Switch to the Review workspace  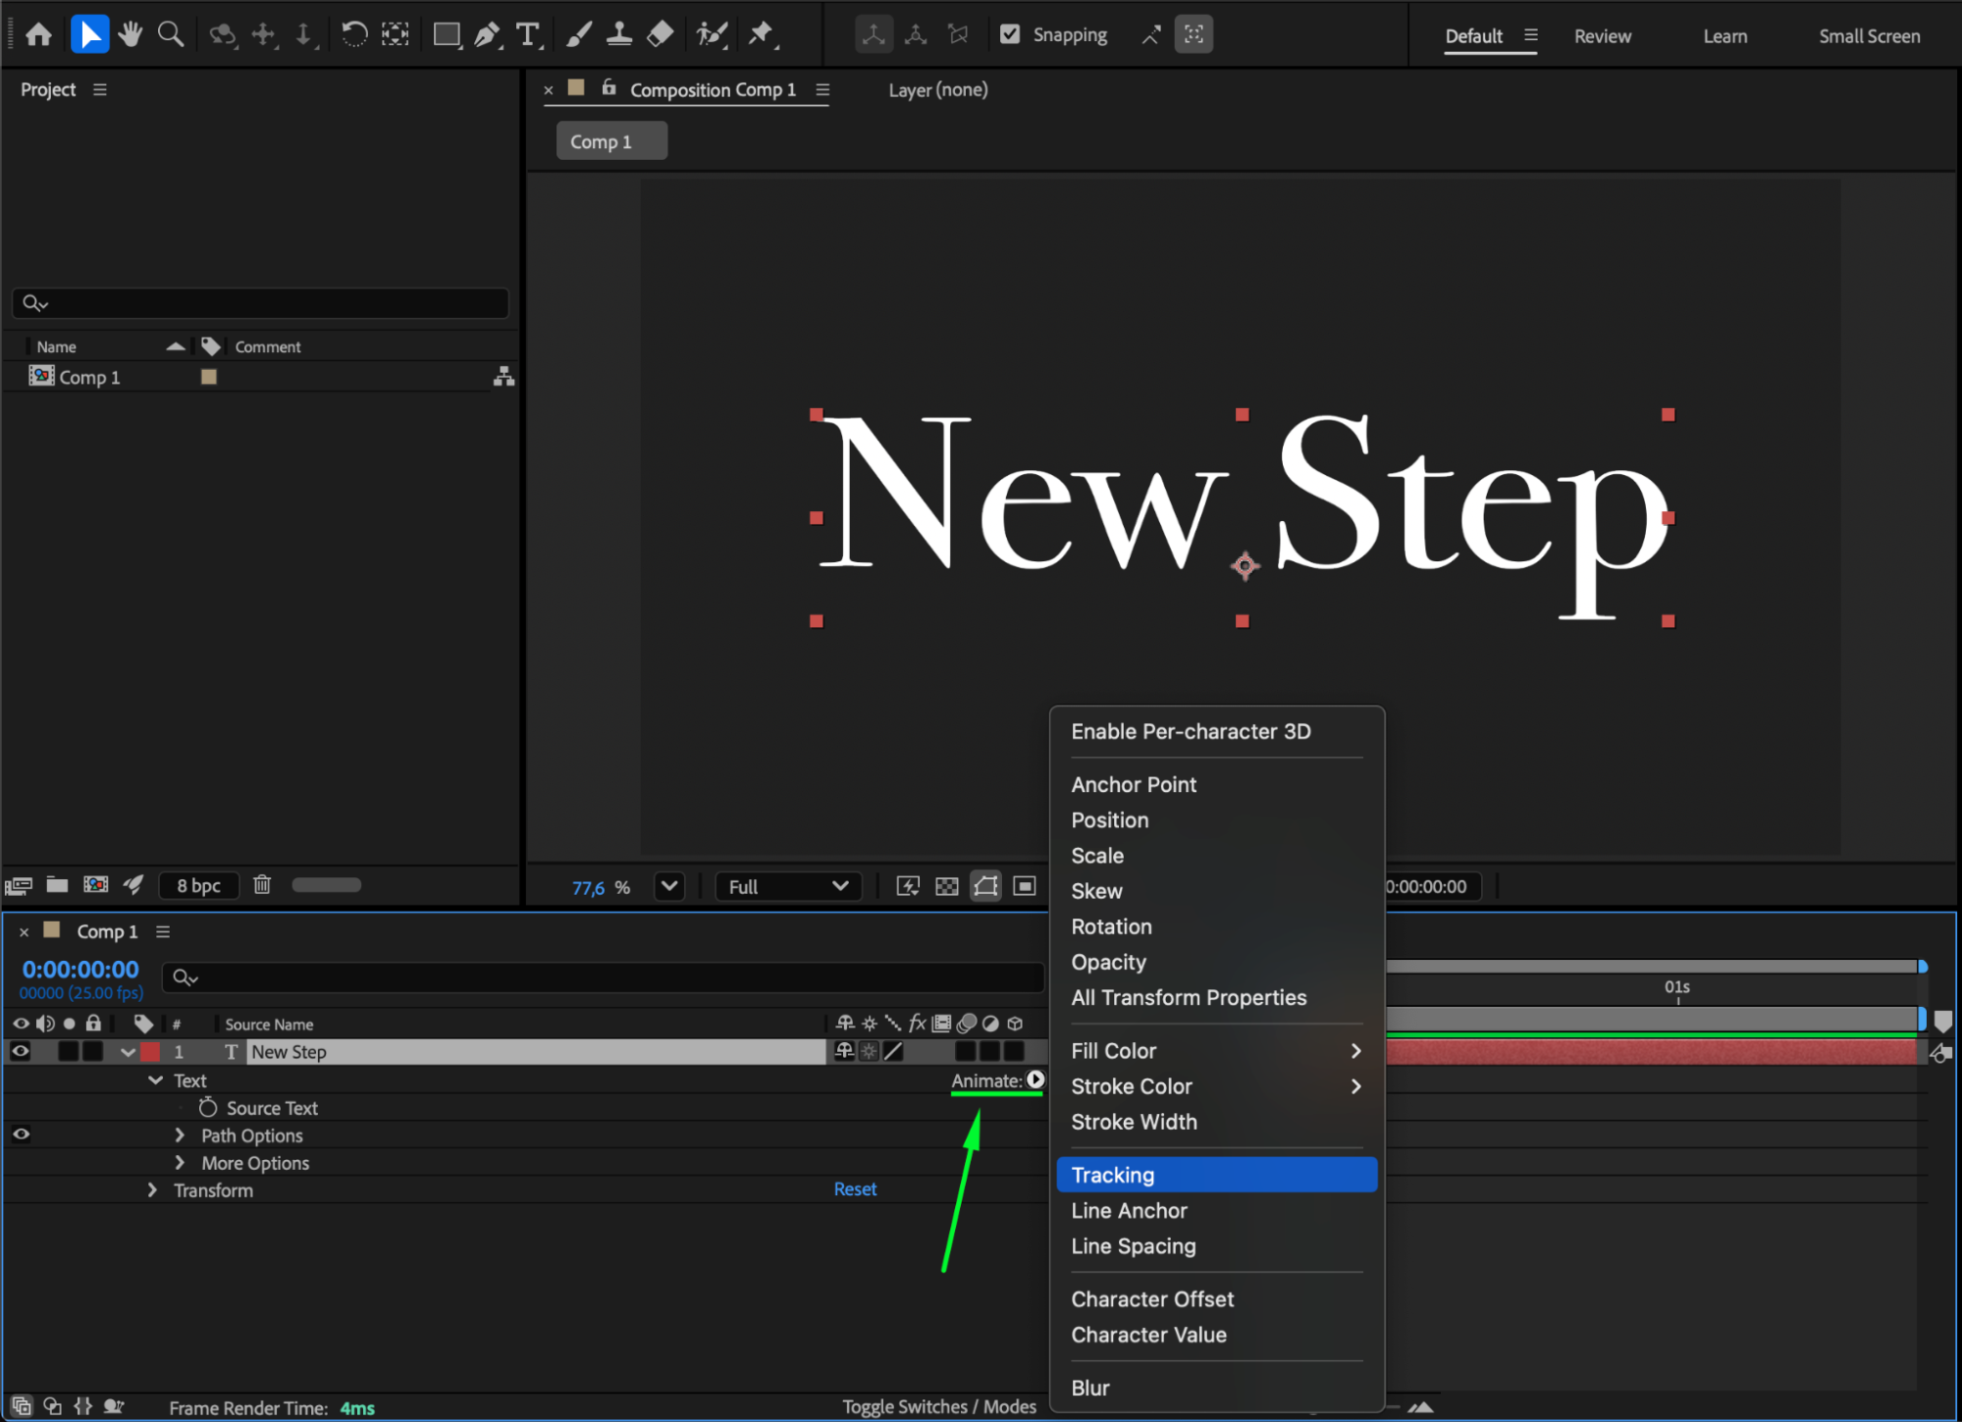pyautogui.click(x=1602, y=36)
